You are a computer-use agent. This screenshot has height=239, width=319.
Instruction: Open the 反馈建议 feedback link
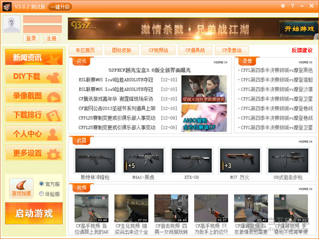[x=302, y=50]
